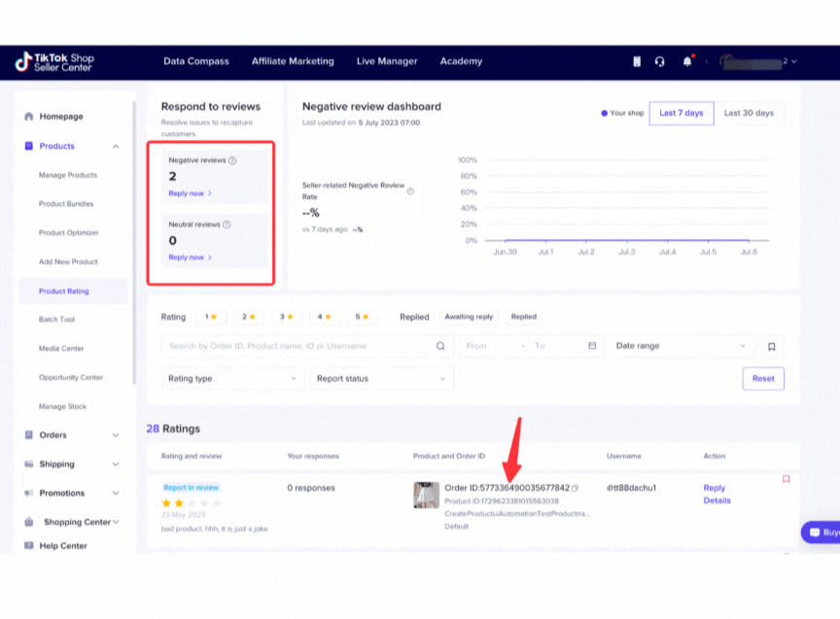840x619 pixels.
Task: Click the Shipping truck icon
Action: [29, 464]
